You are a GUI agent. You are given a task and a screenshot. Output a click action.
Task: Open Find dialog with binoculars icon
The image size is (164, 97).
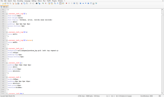point(37,3)
